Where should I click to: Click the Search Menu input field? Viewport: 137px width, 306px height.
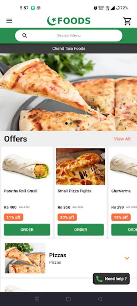69,35
